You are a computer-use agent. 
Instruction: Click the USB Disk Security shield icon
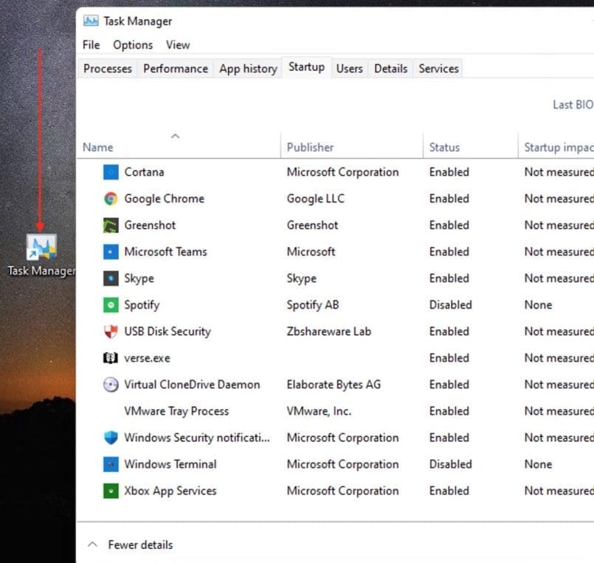(111, 332)
